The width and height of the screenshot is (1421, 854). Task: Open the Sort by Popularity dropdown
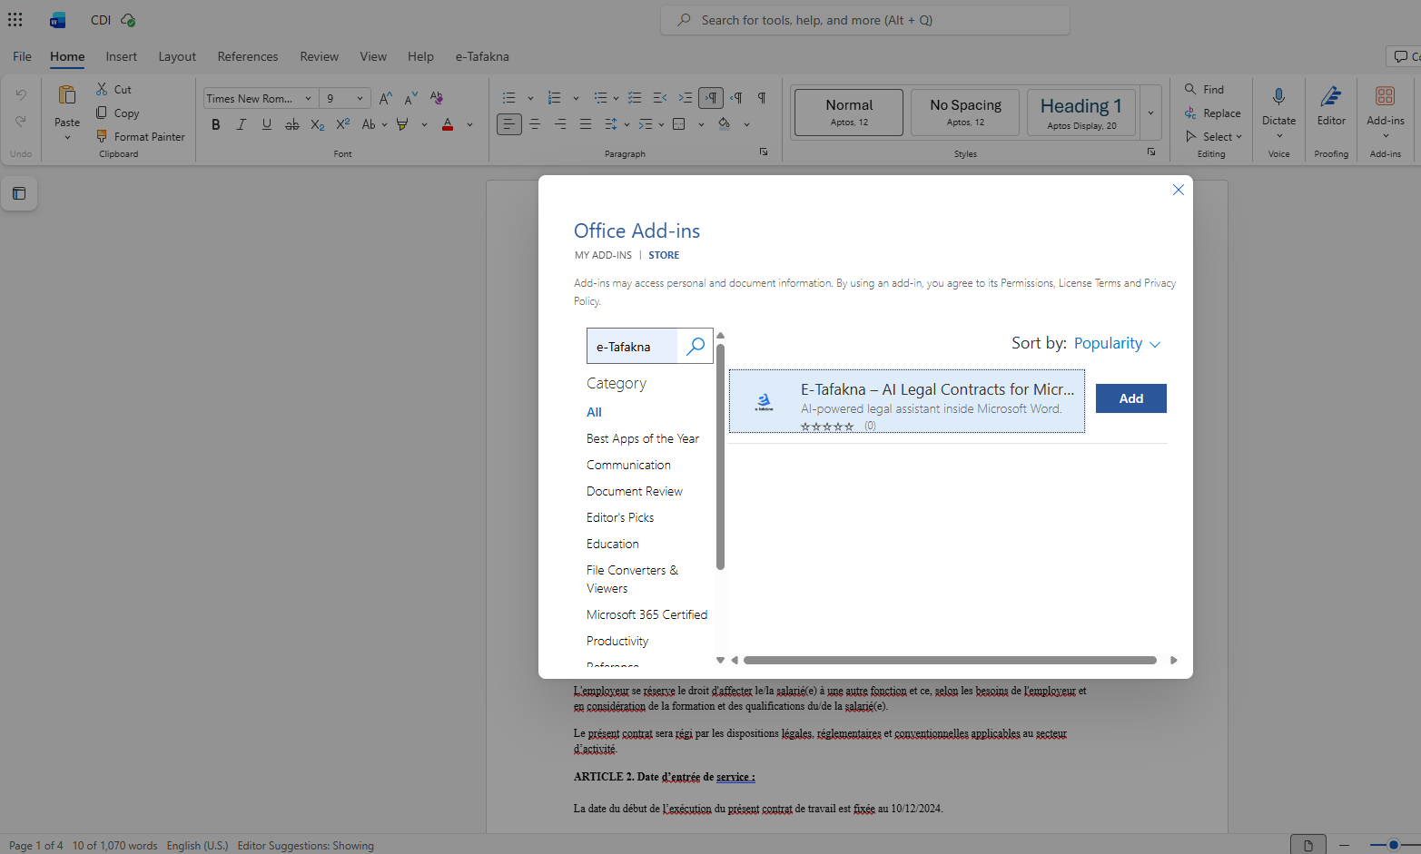pyautogui.click(x=1117, y=343)
